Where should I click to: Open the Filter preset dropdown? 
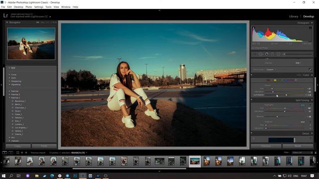click(302, 153)
